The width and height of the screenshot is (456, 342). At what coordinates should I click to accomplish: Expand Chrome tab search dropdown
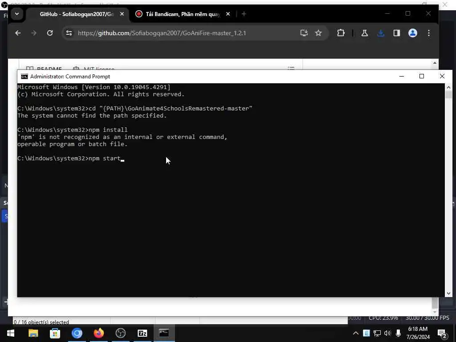point(17,14)
